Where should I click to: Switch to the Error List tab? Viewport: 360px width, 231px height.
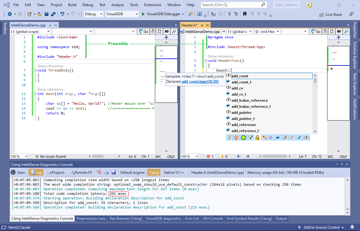point(192,219)
